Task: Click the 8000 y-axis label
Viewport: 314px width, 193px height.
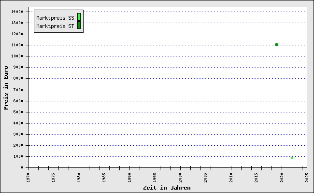Action: point(18,78)
